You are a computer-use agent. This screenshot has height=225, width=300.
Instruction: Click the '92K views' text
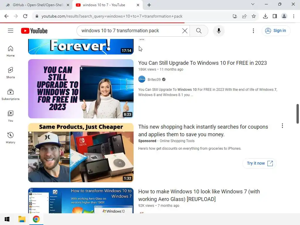(x=146, y=205)
